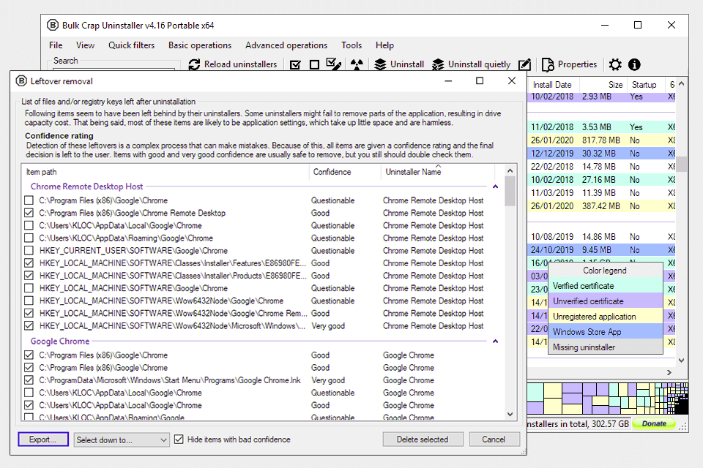Open Properties from the toolbar
This screenshot has width=703, height=468.
(x=570, y=64)
